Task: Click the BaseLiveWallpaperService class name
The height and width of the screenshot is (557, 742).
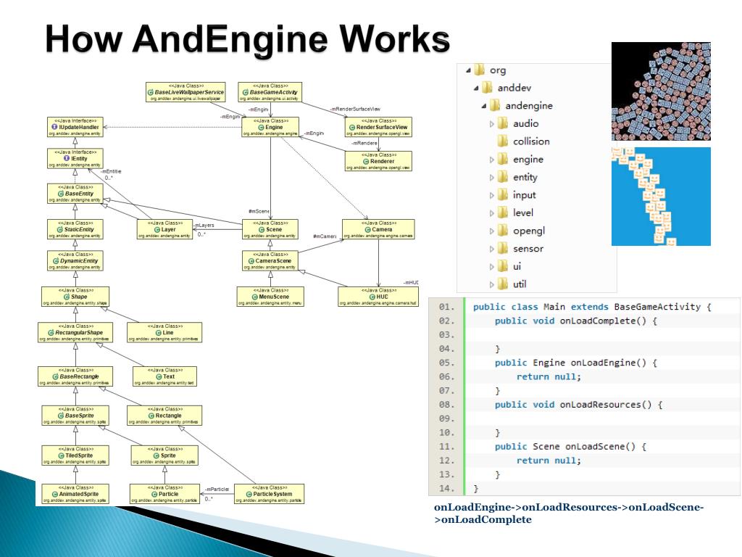Action: coord(189,92)
